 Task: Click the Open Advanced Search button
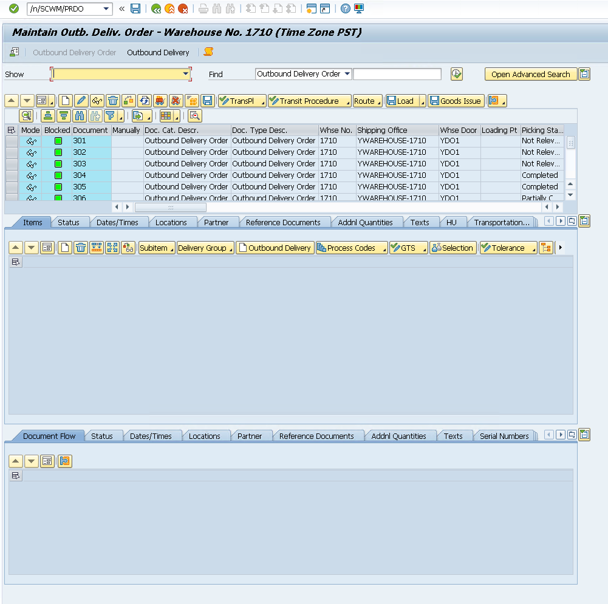(530, 74)
